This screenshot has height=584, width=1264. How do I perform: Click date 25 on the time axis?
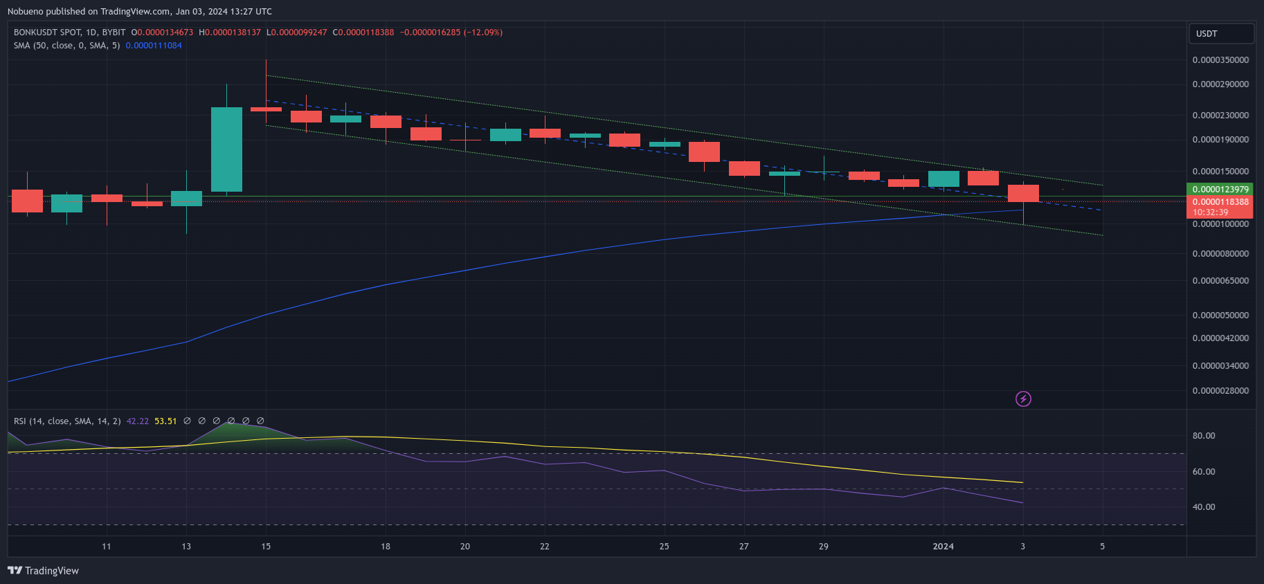(x=664, y=547)
